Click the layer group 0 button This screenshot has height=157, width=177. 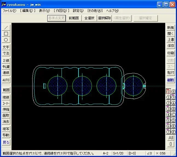click(171, 144)
